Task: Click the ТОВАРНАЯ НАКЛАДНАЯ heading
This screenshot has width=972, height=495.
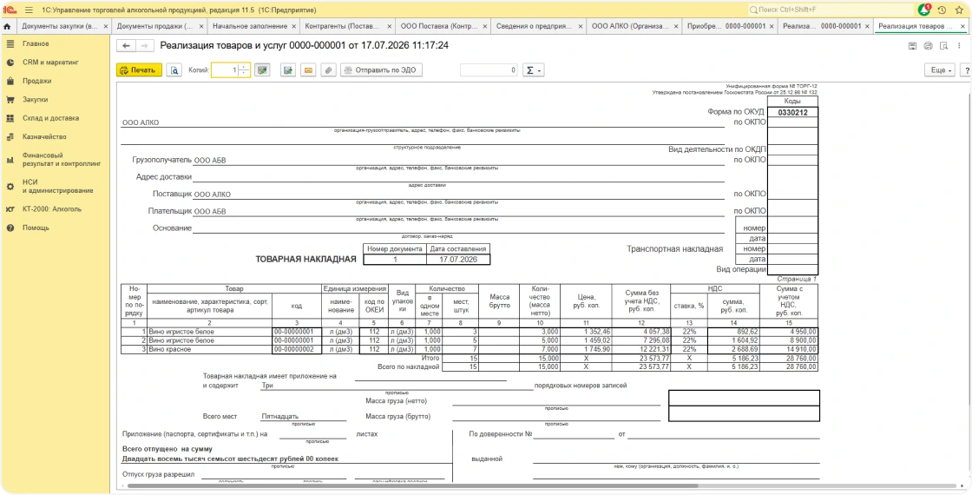Action: coord(306,260)
